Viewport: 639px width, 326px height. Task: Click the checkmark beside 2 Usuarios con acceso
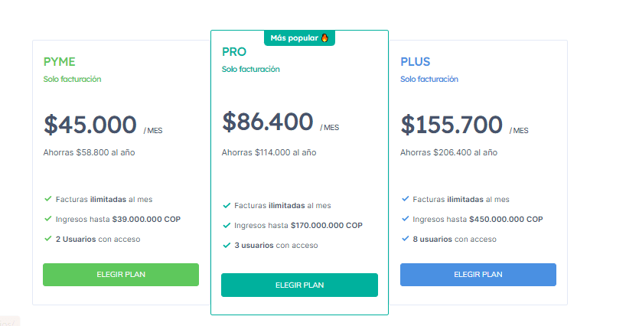click(47, 239)
